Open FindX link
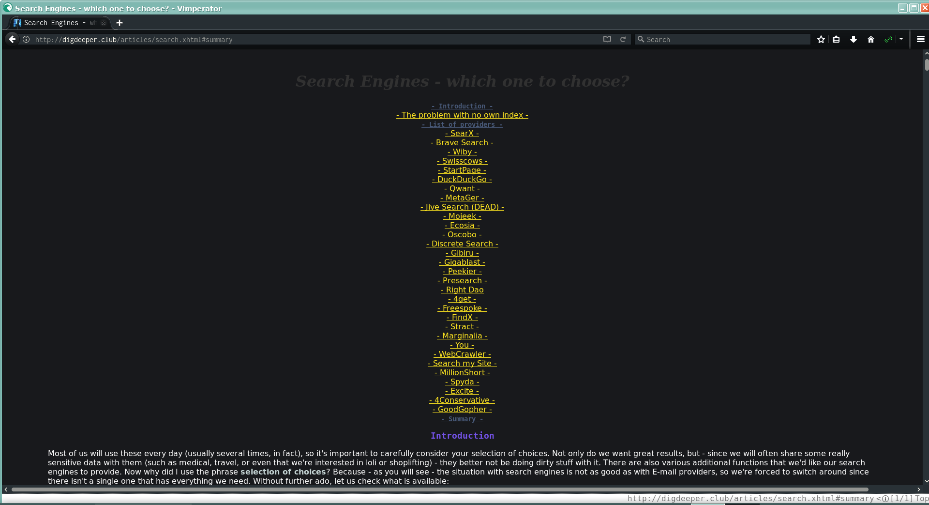This screenshot has width=929, height=505. click(x=462, y=317)
